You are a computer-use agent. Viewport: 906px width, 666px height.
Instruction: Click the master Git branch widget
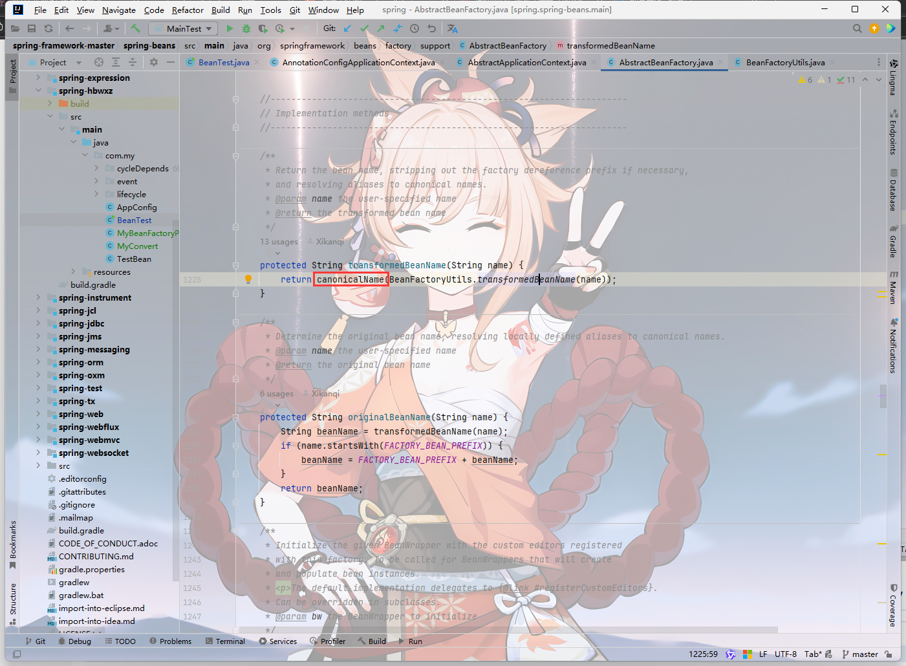pyautogui.click(x=860, y=654)
